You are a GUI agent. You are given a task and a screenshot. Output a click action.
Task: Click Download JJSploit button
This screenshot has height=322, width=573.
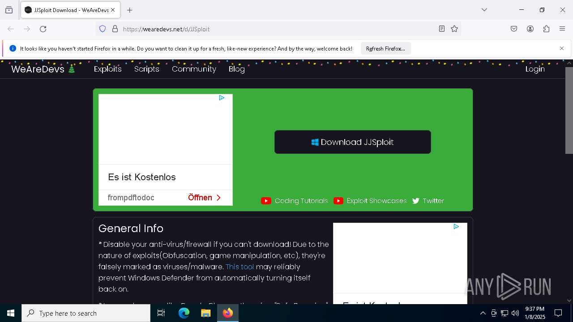(x=353, y=142)
